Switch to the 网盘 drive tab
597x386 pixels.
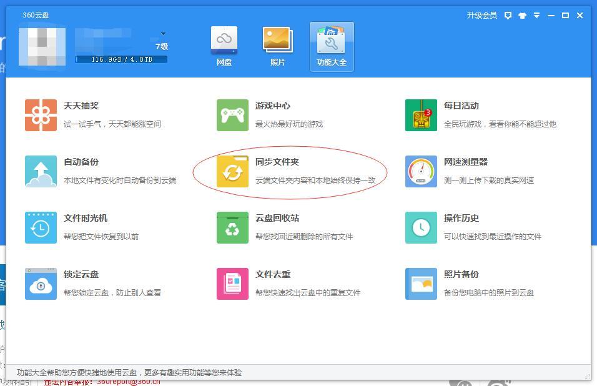click(x=224, y=46)
